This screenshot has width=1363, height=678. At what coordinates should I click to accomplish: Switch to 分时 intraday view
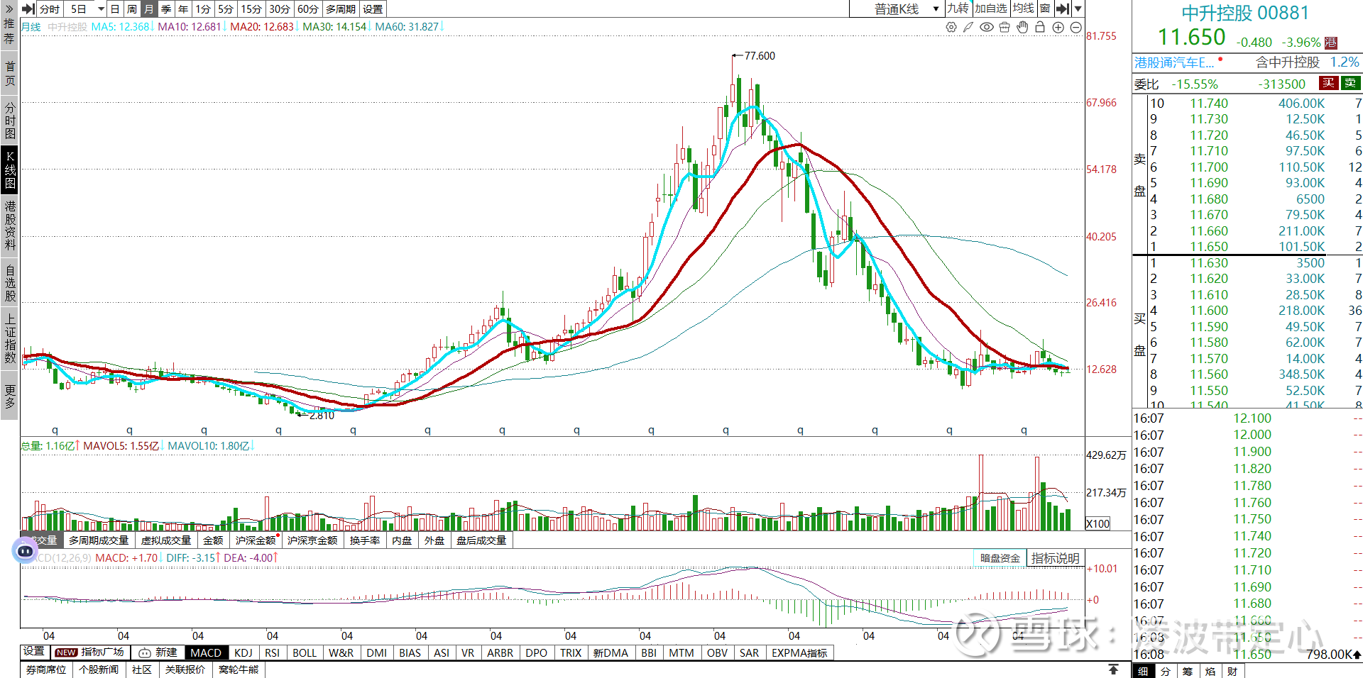pyautogui.click(x=50, y=9)
